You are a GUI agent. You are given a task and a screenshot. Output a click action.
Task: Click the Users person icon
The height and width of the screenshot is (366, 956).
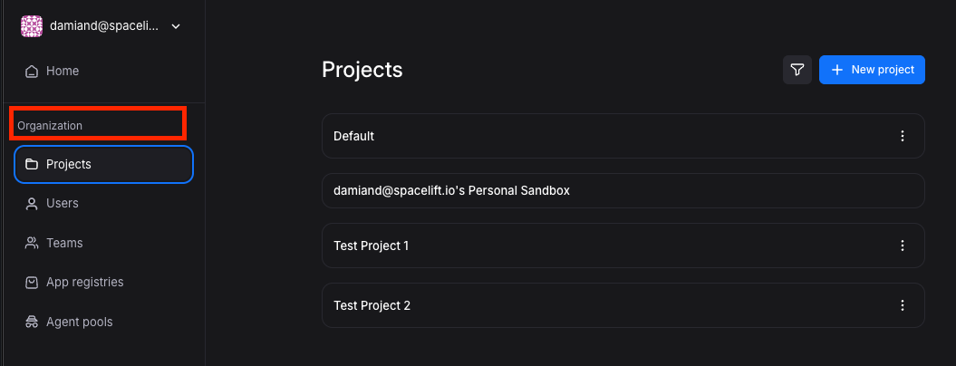coord(32,204)
